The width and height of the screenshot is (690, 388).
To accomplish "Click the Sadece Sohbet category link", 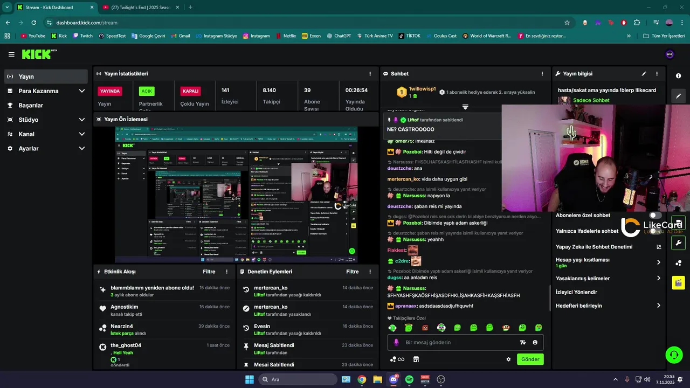I will 591,100.
